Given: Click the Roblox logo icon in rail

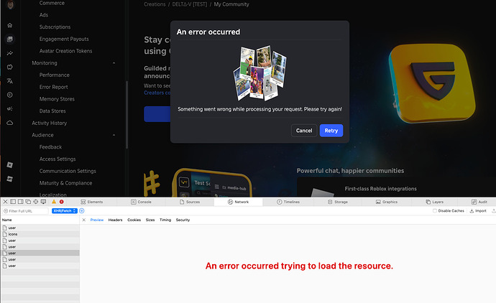Looking at the screenshot, I should [10, 164].
